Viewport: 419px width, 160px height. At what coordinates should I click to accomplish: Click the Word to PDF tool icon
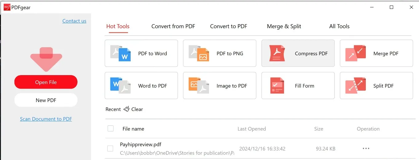pyautogui.click(x=121, y=86)
